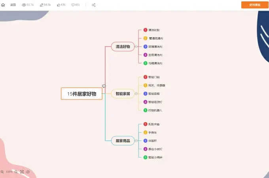
Task: Click the red 1 marker beside 智能门锁
Action: pyautogui.click(x=145, y=77)
